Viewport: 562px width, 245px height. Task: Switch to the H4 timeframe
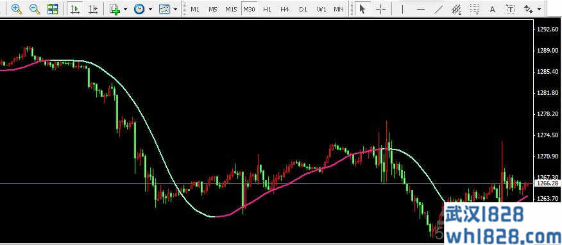pos(285,10)
